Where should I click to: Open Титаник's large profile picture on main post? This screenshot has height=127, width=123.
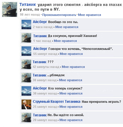click(9, 9)
